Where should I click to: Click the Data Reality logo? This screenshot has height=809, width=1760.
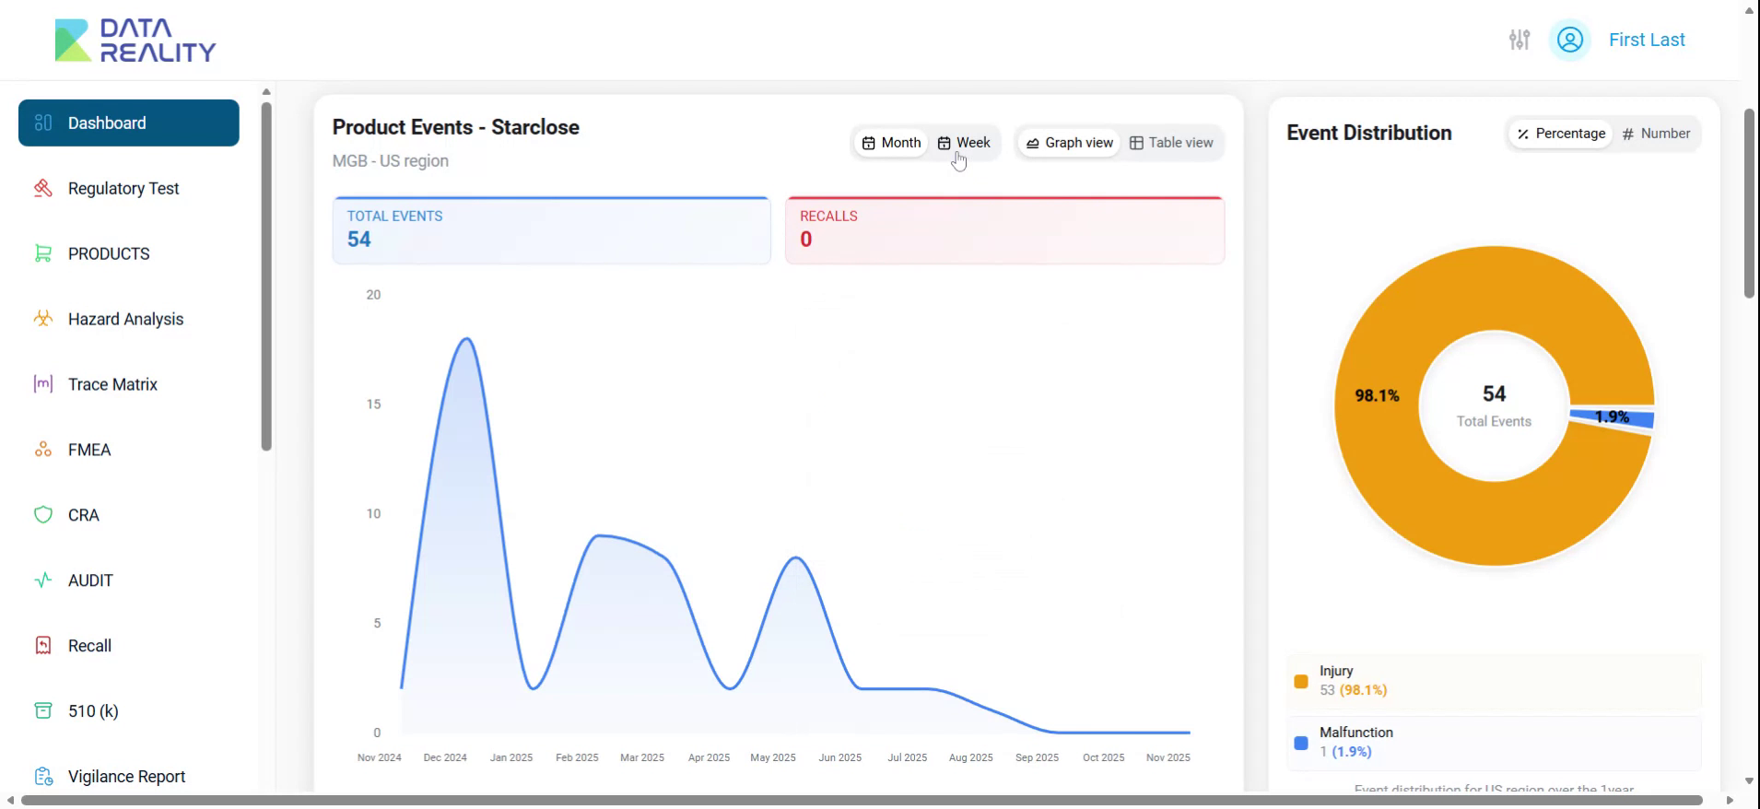135,41
